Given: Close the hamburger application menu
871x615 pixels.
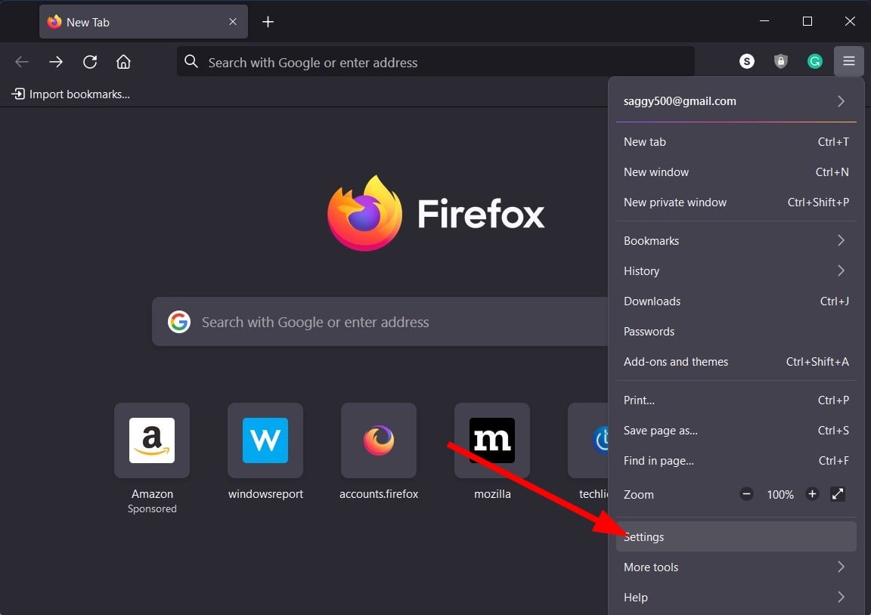Looking at the screenshot, I should pos(848,61).
